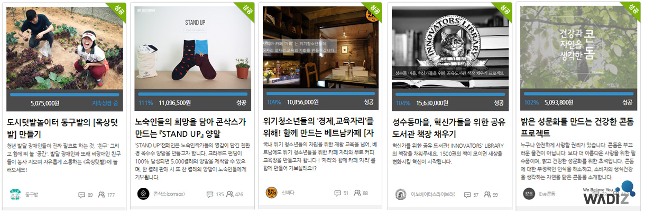Click the comment icon next to 51
This screenshot has width=645, height=211.
[338, 193]
